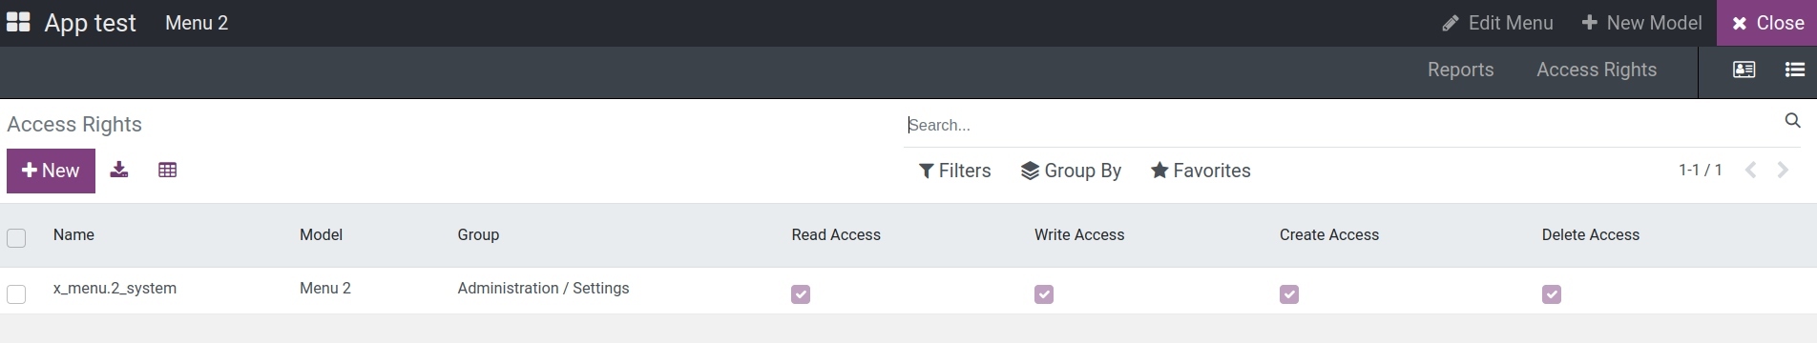Click the search magnifier icon
The image size is (1817, 343).
tap(1792, 121)
